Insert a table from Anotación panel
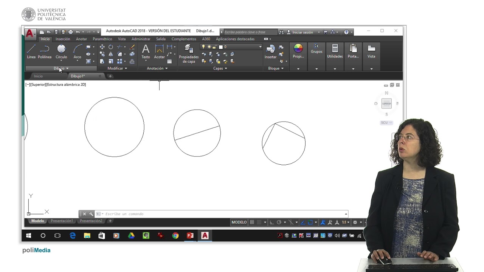 [169, 61]
